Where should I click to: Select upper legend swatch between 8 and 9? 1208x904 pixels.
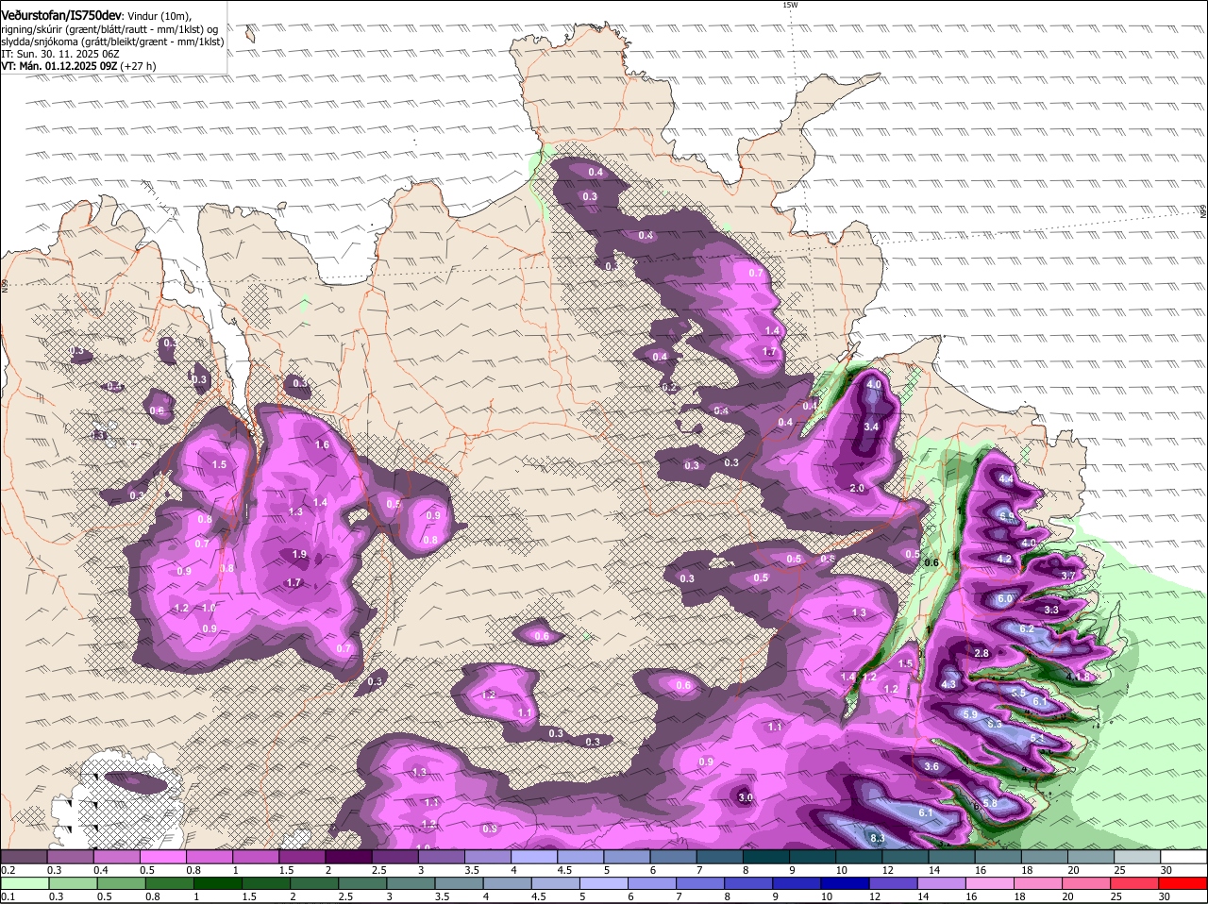766,856
